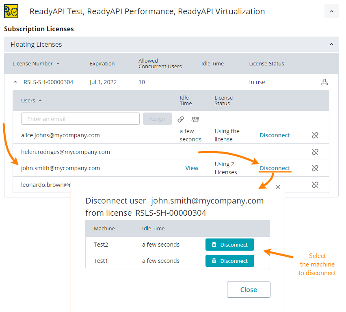Screen dimensions: 346x312
Task: Click Close in the disconnect dialog
Action: click(249, 290)
